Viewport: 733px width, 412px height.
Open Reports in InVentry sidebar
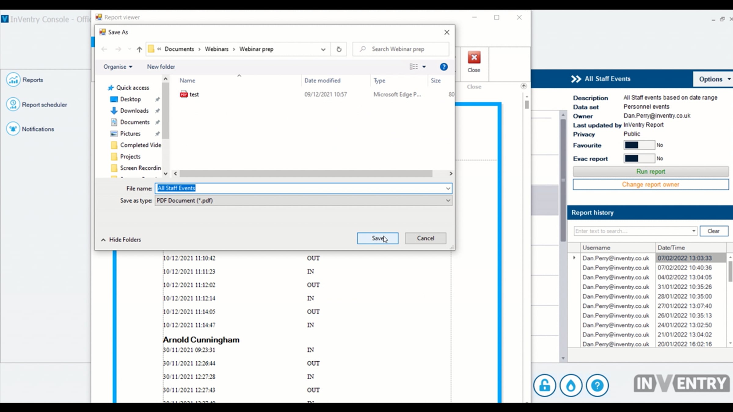tap(25, 80)
